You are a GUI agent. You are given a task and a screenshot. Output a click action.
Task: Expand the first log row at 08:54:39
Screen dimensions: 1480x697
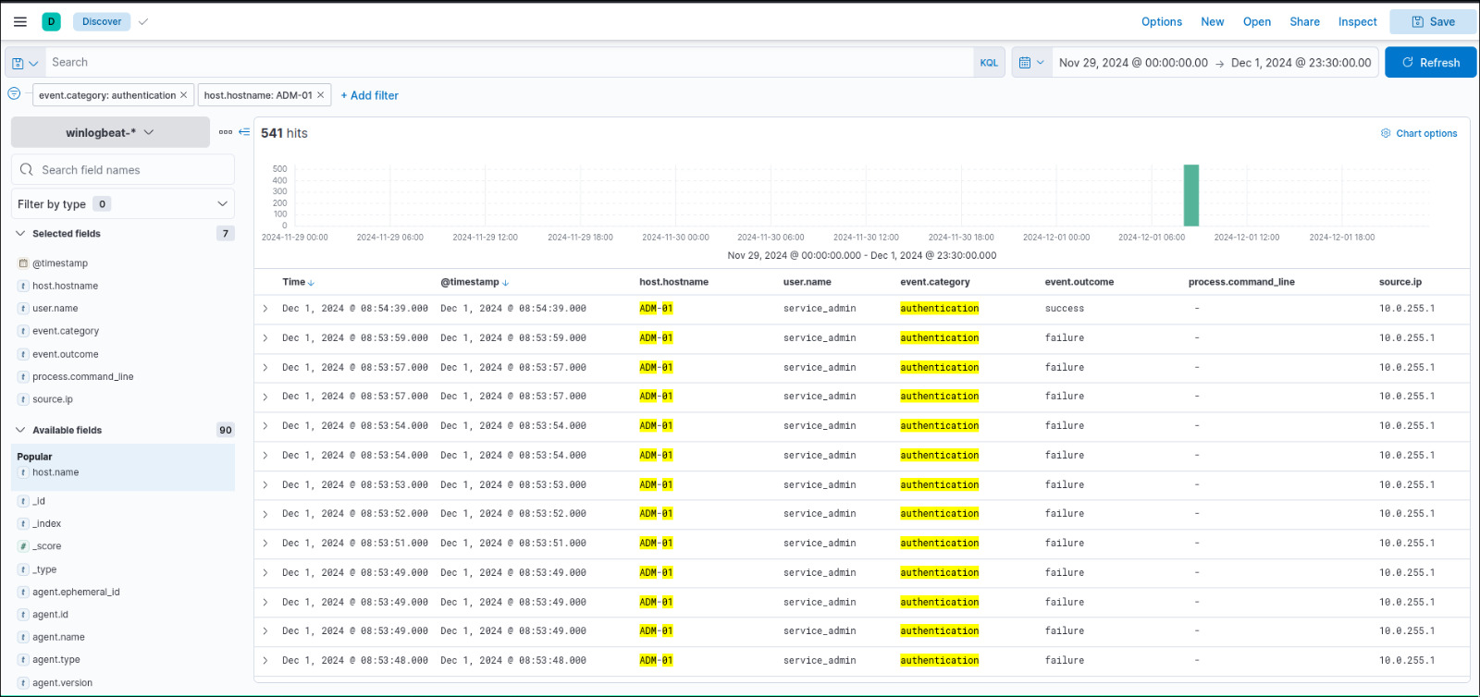click(x=265, y=309)
